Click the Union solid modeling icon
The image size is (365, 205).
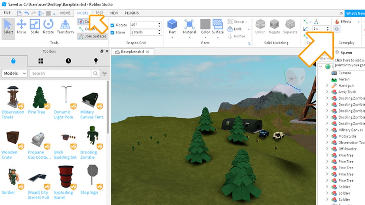click(260, 27)
